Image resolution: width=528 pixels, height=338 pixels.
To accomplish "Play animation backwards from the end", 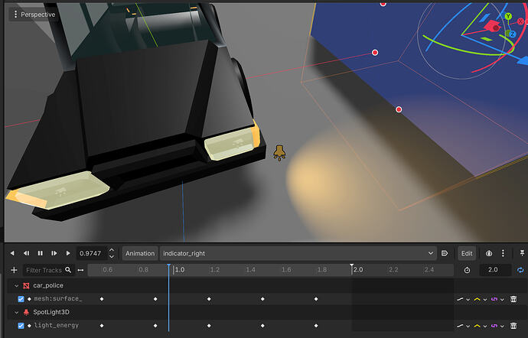I will tap(26, 253).
